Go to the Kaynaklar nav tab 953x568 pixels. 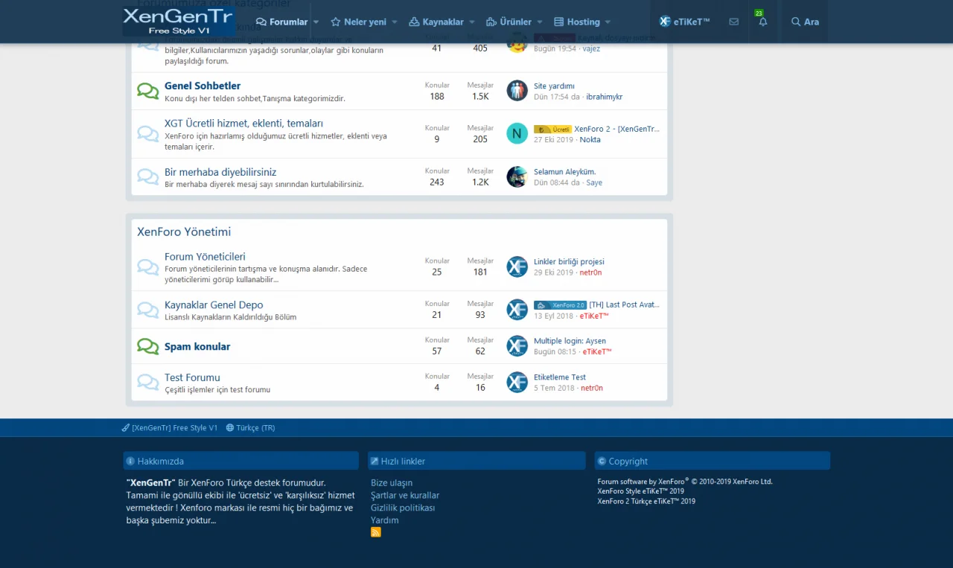tap(436, 22)
